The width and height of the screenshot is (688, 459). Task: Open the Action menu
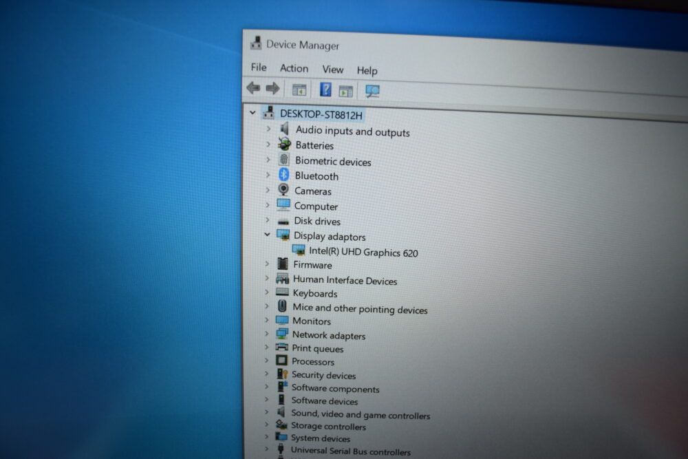294,68
